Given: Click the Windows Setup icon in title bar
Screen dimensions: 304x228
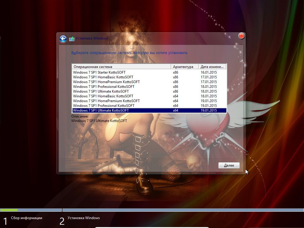Looking at the screenshot, I should pos(72,39).
